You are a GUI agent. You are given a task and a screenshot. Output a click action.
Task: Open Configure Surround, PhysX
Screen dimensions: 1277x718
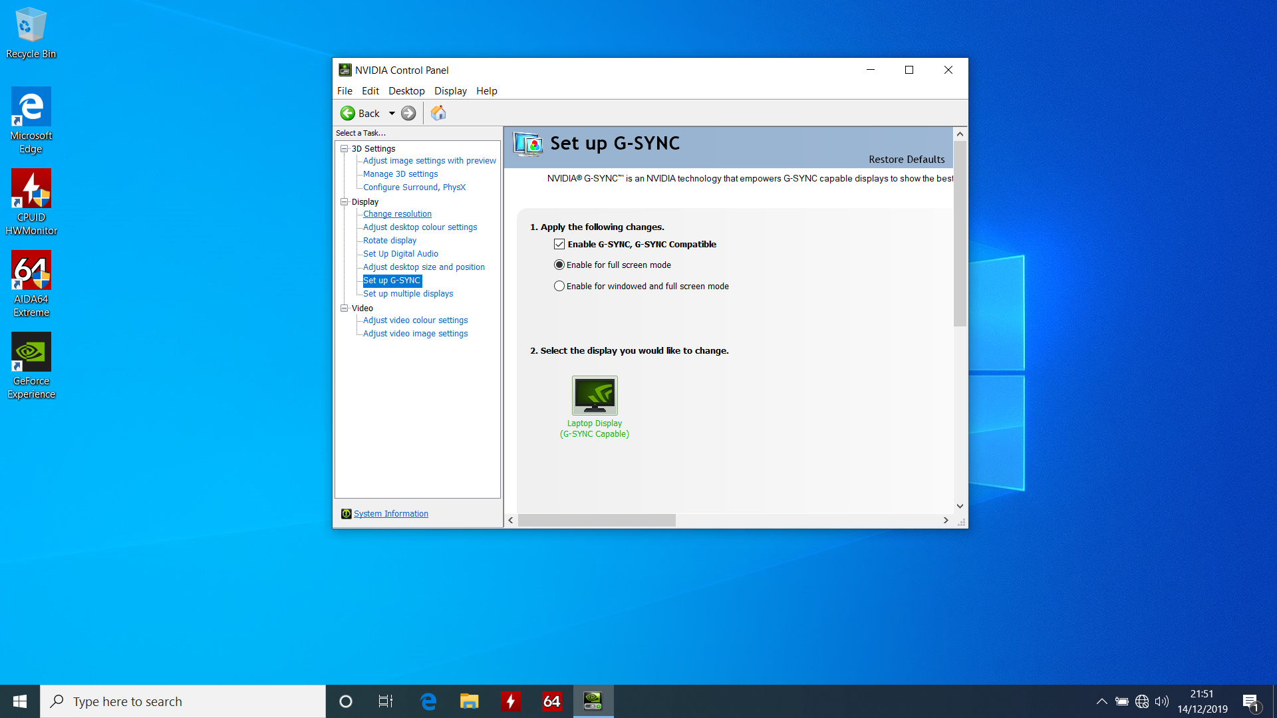coord(414,187)
